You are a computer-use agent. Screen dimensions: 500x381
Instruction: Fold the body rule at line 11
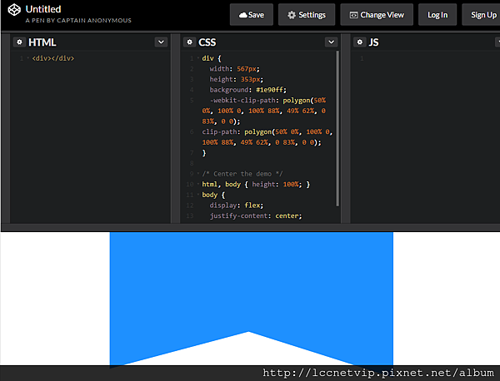[198, 194]
